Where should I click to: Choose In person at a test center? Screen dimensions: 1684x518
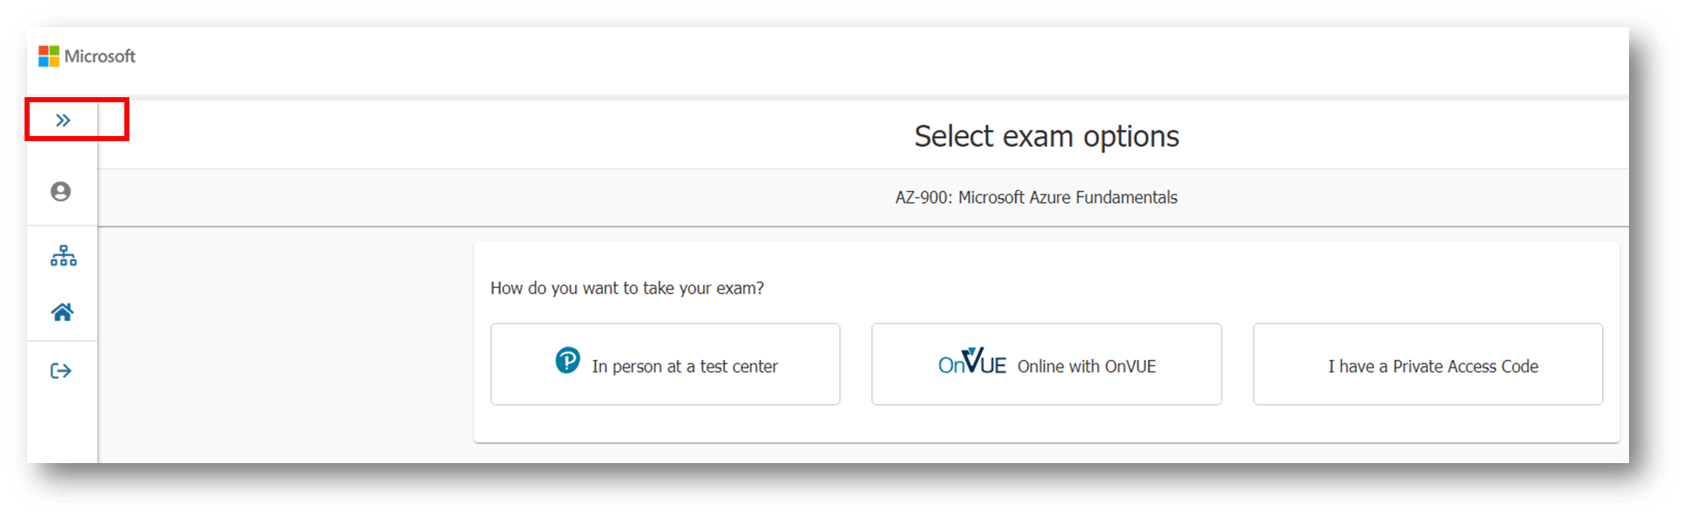665,364
